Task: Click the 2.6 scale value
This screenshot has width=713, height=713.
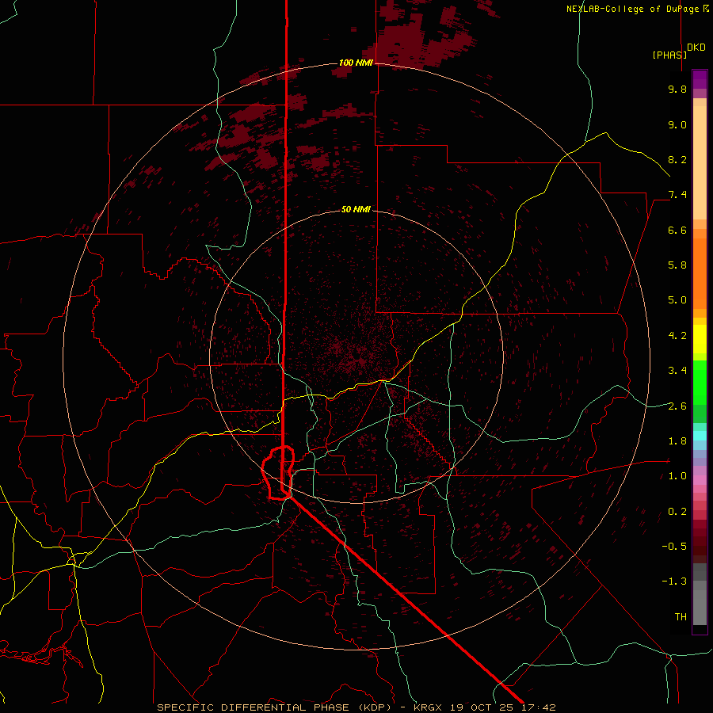Action: (677, 406)
